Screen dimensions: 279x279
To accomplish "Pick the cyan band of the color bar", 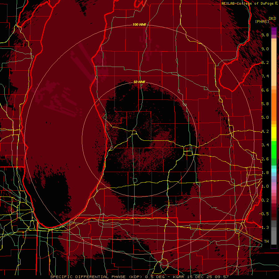I will 274,170.
